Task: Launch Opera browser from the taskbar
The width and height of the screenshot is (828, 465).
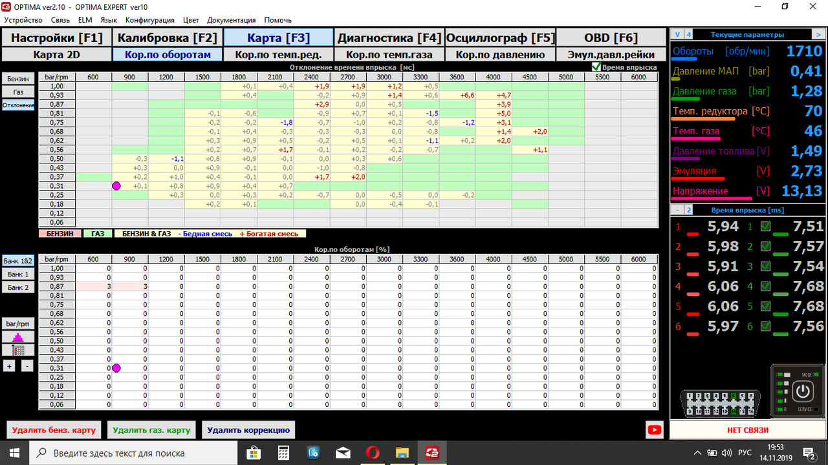Action: point(373,452)
